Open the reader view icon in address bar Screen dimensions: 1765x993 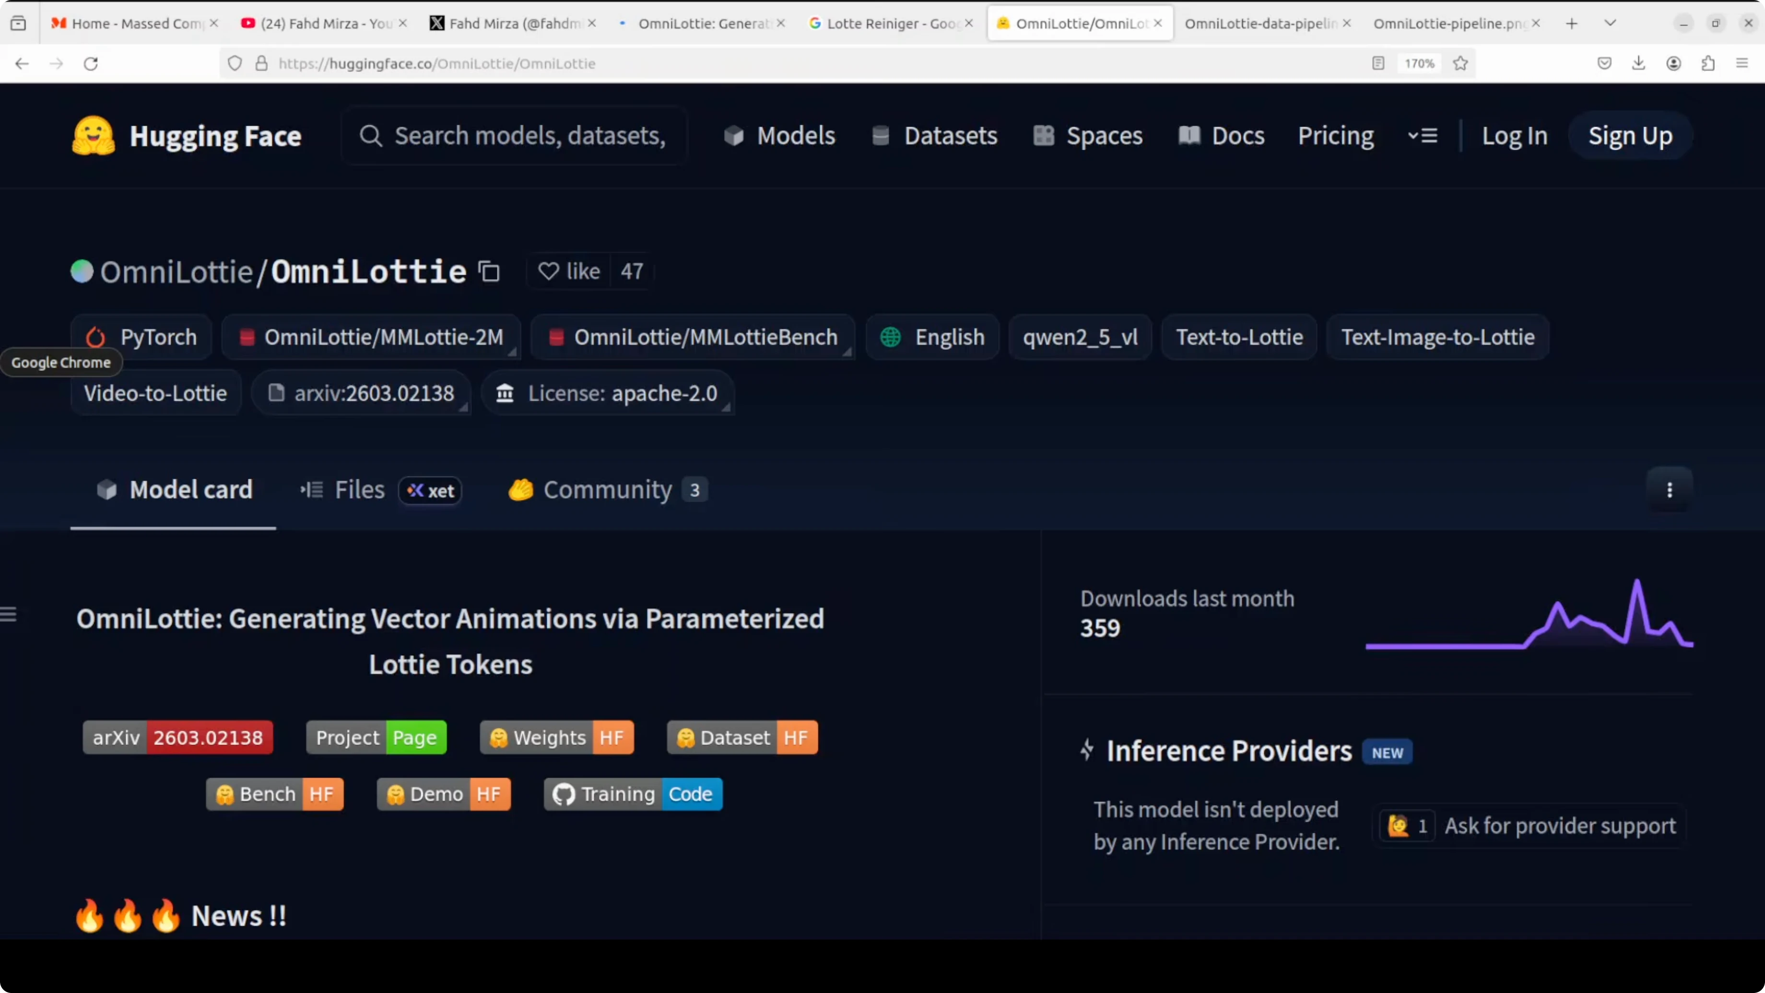(1377, 63)
